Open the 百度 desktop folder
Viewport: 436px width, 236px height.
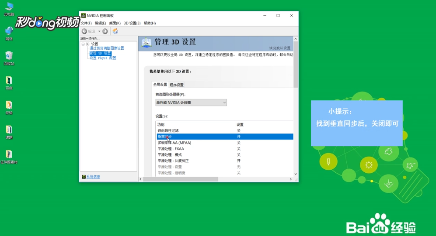(x=9, y=83)
